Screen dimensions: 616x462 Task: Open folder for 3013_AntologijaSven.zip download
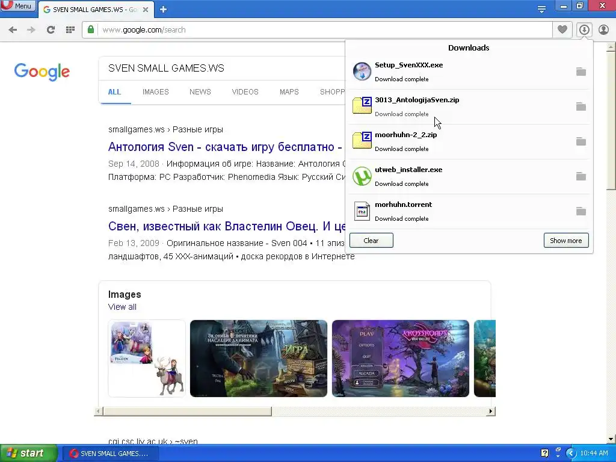point(581,106)
